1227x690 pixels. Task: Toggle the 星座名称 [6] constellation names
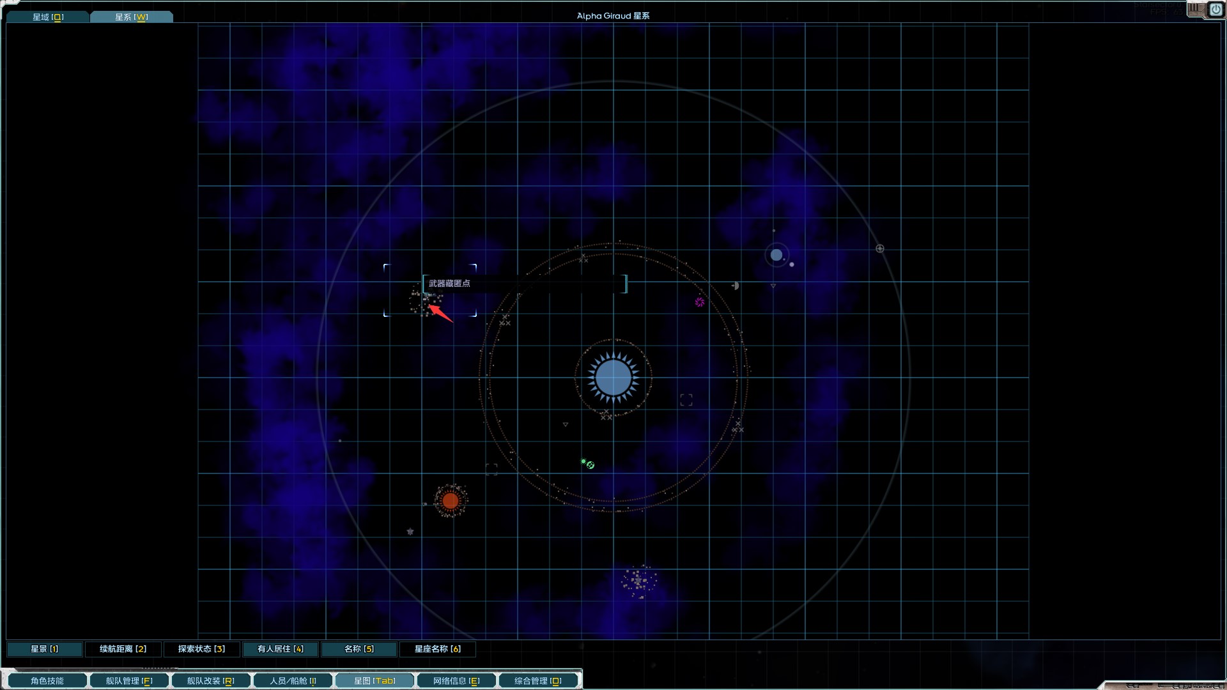pos(437,649)
